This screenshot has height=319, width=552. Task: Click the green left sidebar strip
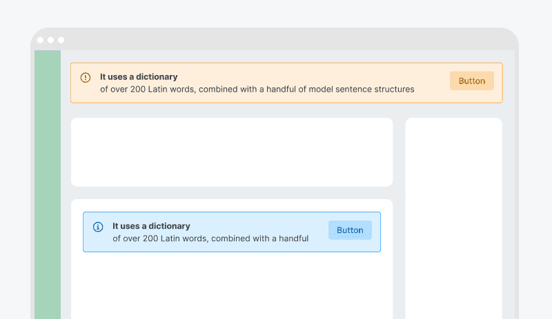coord(48,186)
